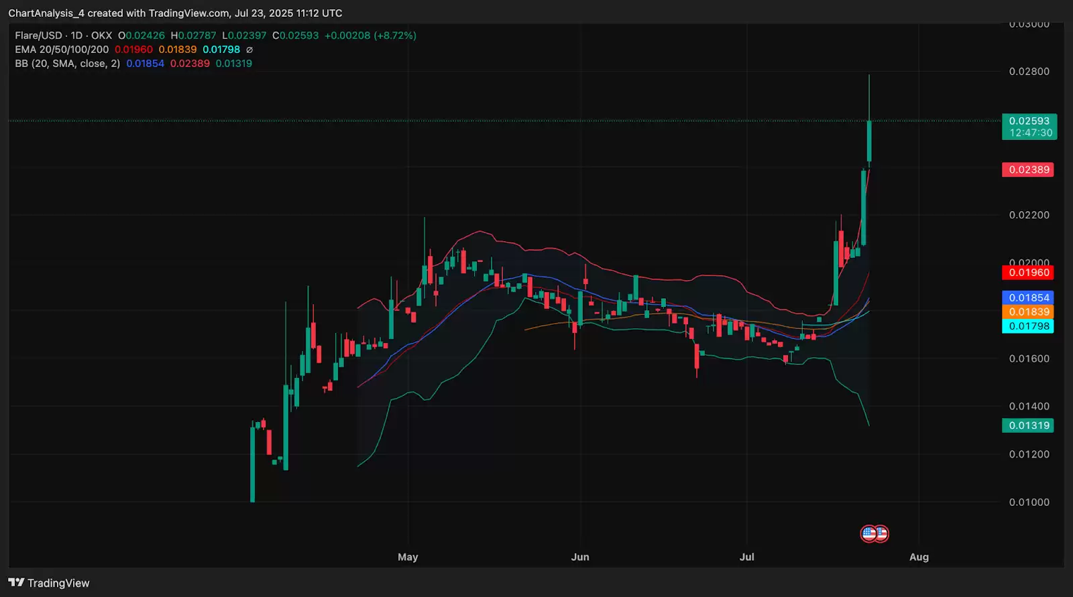Click the Aug label on time axis
Screen dimensions: 1073x597
919,557
